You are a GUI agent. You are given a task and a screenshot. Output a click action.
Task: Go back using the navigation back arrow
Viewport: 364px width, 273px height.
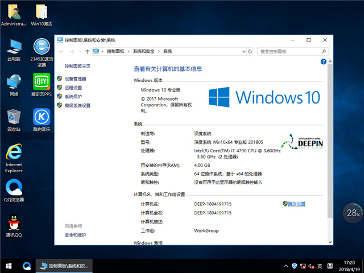click(61, 52)
